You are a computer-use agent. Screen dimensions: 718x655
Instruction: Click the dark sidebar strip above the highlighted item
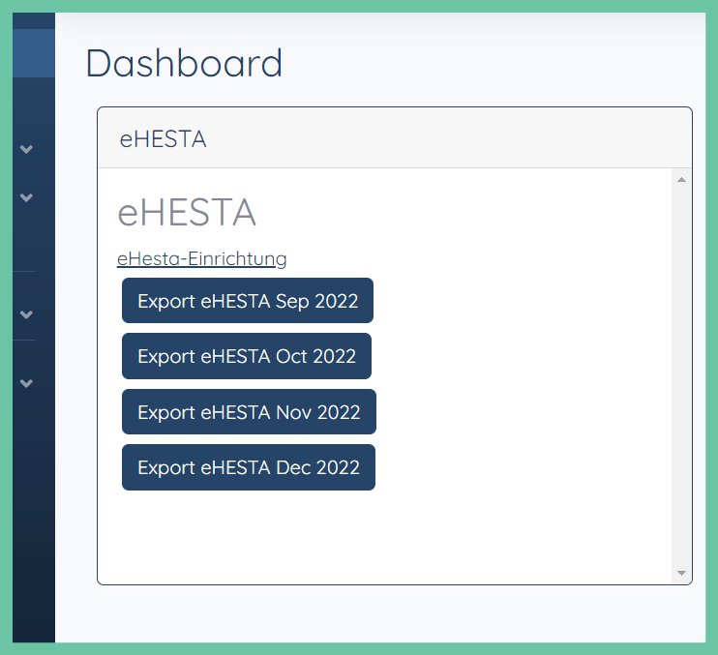click(x=34, y=21)
